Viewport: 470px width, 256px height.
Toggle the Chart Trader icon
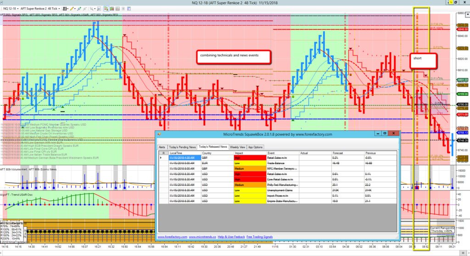pyautogui.click(x=106, y=9)
